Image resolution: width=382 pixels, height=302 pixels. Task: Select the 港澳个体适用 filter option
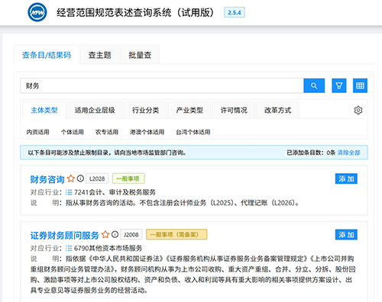(147, 132)
